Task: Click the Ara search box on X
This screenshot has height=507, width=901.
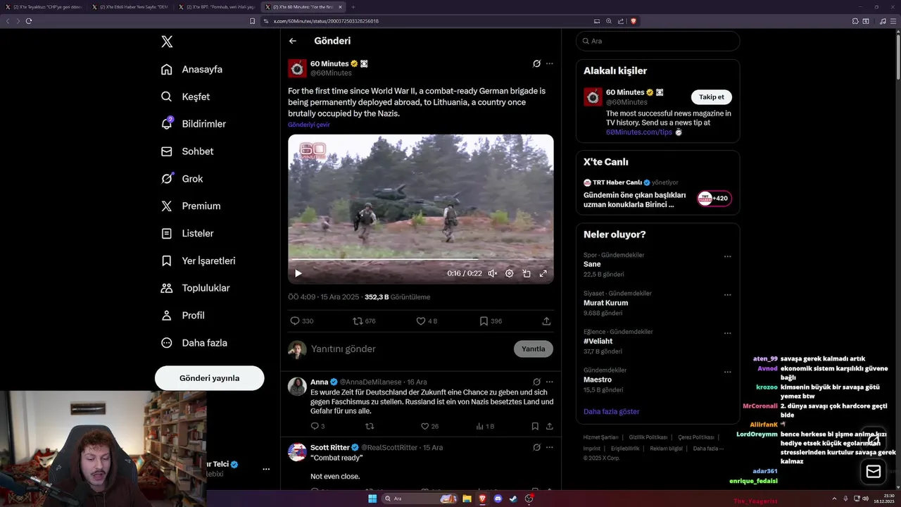Action: click(x=657, y=41)
